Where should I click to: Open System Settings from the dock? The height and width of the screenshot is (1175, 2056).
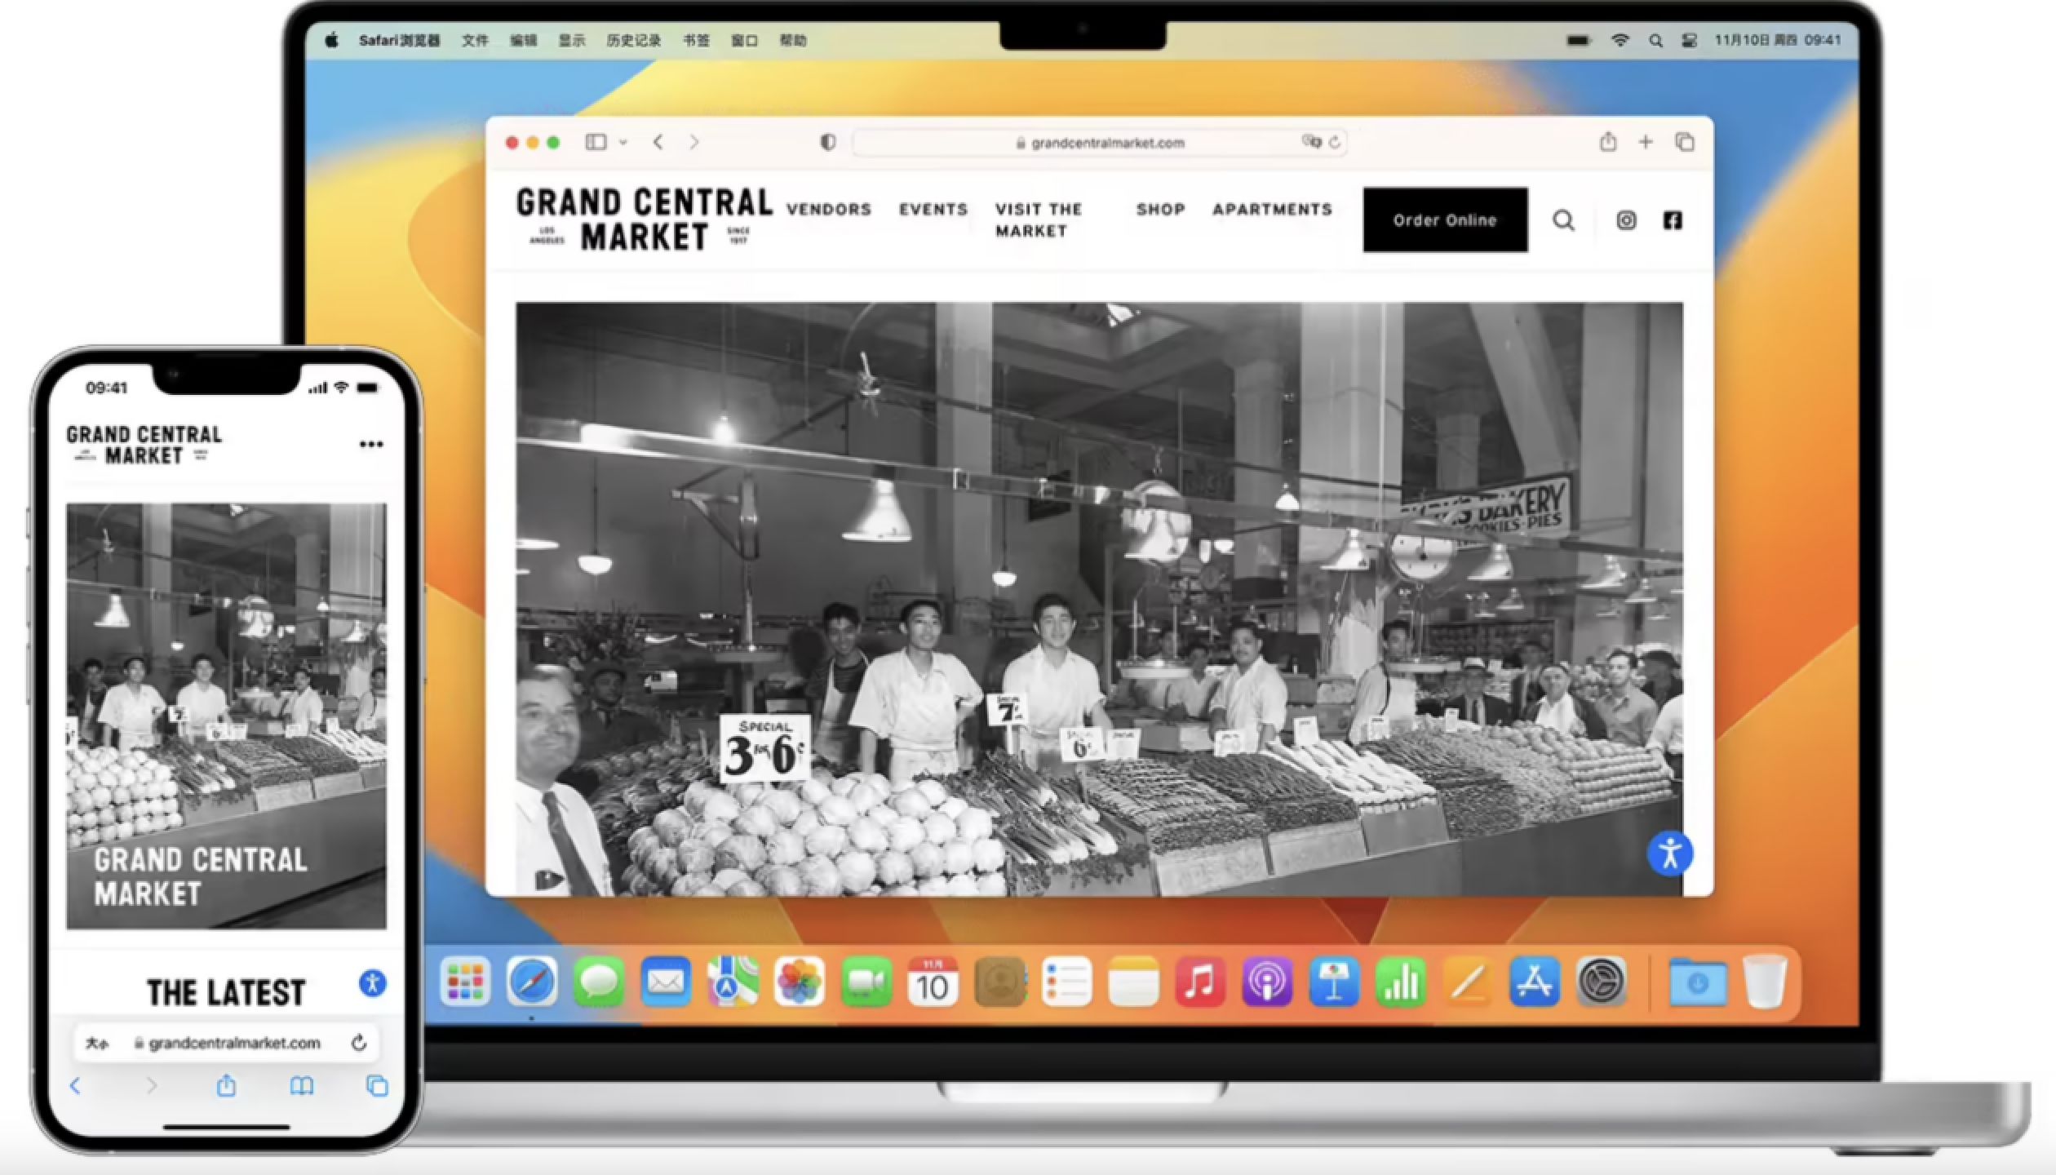[1602, 982]
